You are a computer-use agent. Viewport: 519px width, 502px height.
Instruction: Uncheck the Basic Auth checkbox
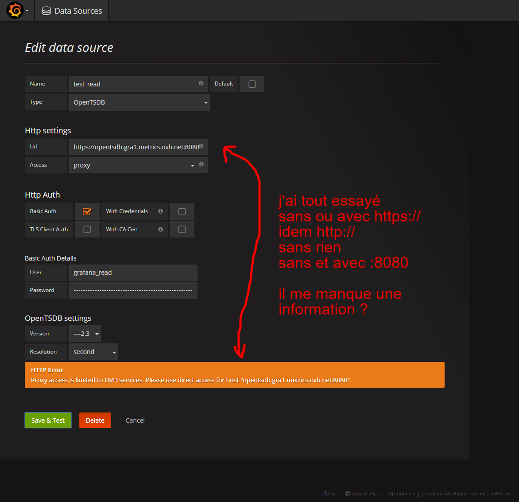[x=87, y=212]
